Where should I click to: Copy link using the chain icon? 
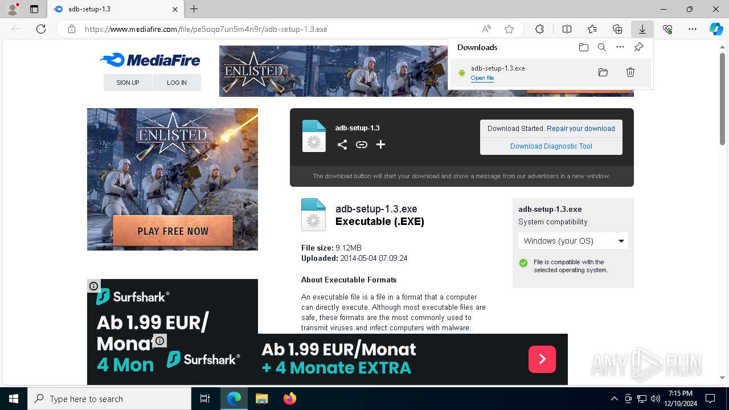(362, 145)
